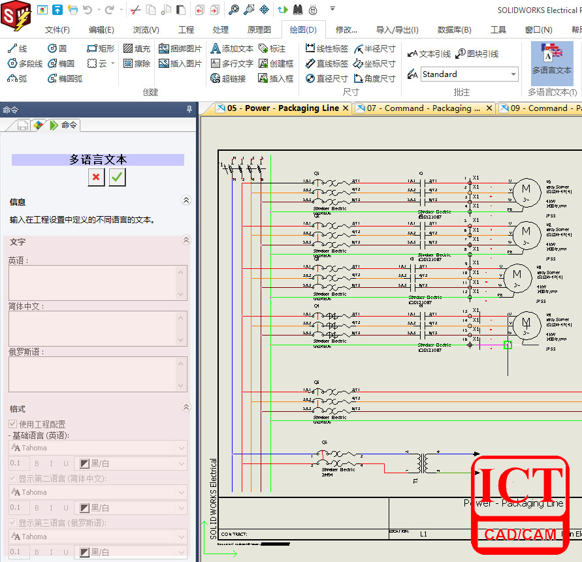
Task: Confirm multilingual text with green check
Action: click(x=117, y=177)
